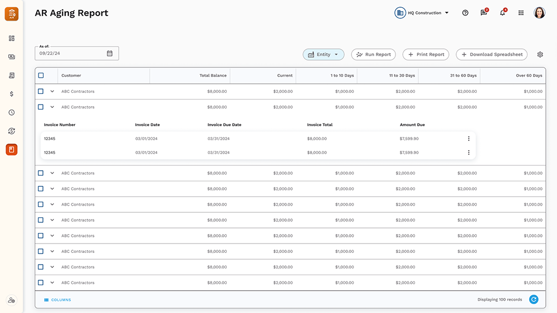This screenshot has width=557, height=313.
Task: Open the messages chat icon
Action: point(483,13)
